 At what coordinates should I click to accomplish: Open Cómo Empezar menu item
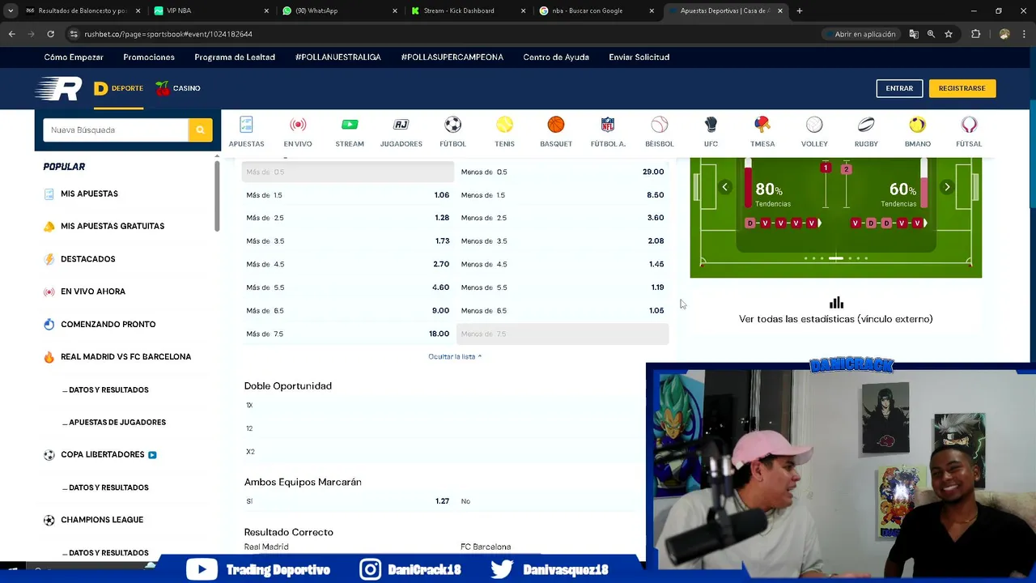coord(74,57)
